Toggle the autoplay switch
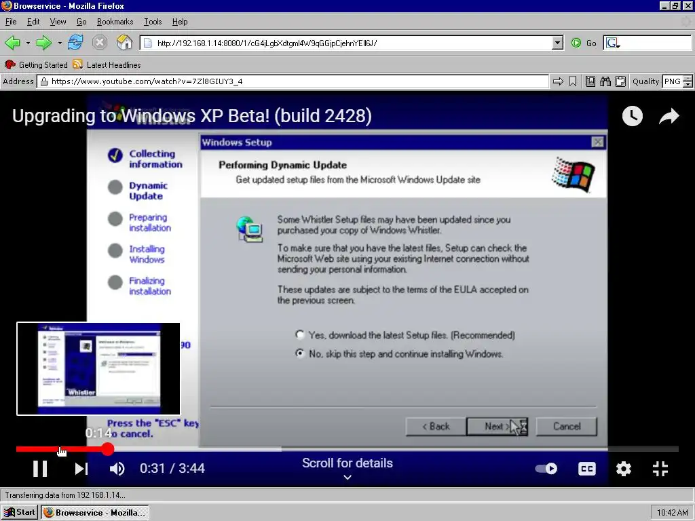Screen dimensions: 695x521 click(546, 469)
